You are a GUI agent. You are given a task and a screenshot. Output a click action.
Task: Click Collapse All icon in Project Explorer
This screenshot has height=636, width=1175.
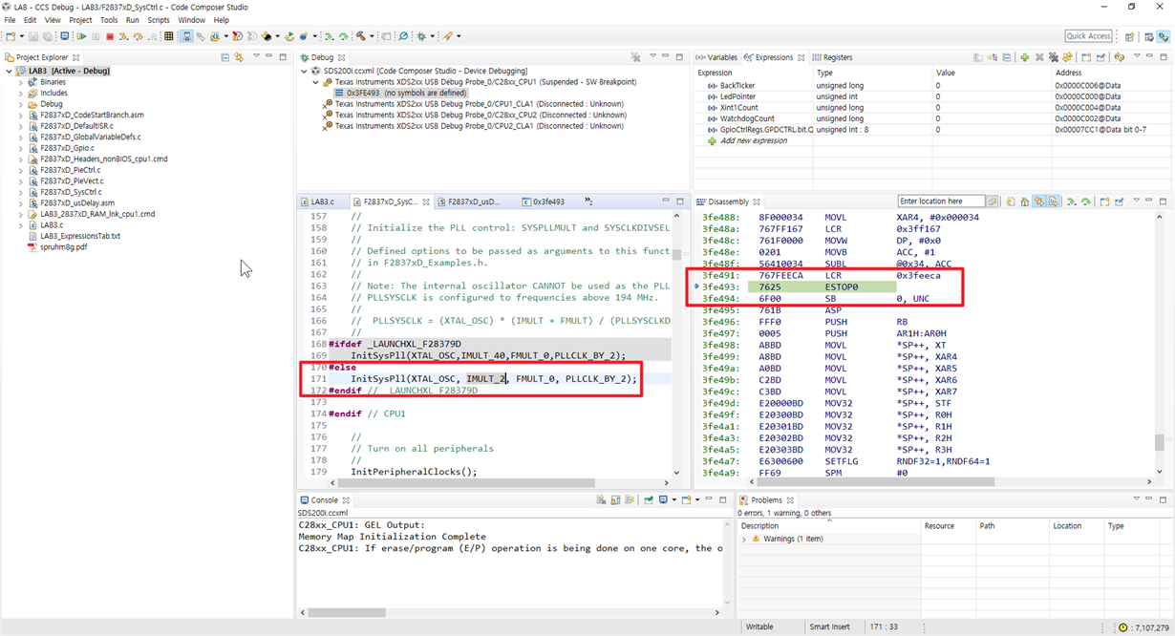click(225, 57)
